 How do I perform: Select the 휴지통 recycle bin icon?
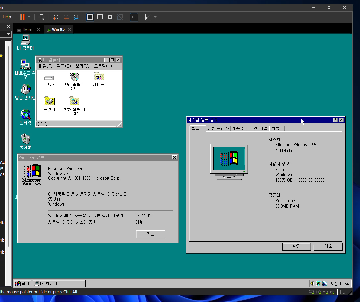(x=25, y=142)
